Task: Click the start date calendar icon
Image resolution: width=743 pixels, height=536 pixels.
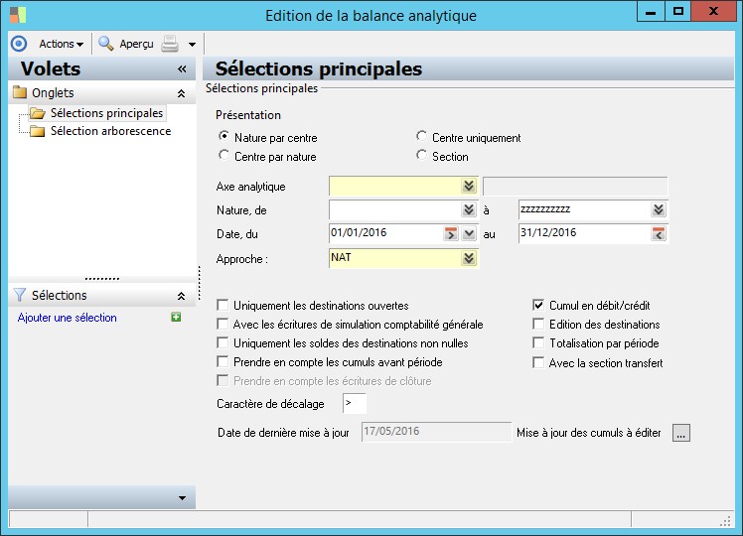Action: point(451,234)
